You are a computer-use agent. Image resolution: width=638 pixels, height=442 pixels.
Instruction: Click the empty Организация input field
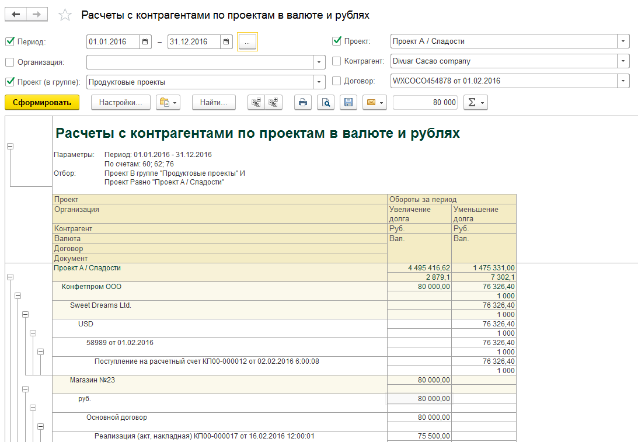tap(200, 62)
